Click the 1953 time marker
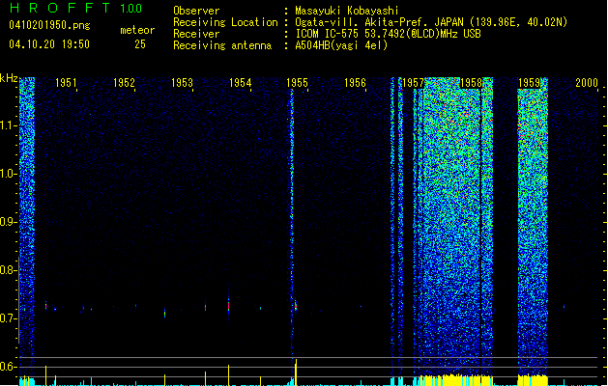The height and width of the screenshot is (386, 608). (x=182, y=82)
